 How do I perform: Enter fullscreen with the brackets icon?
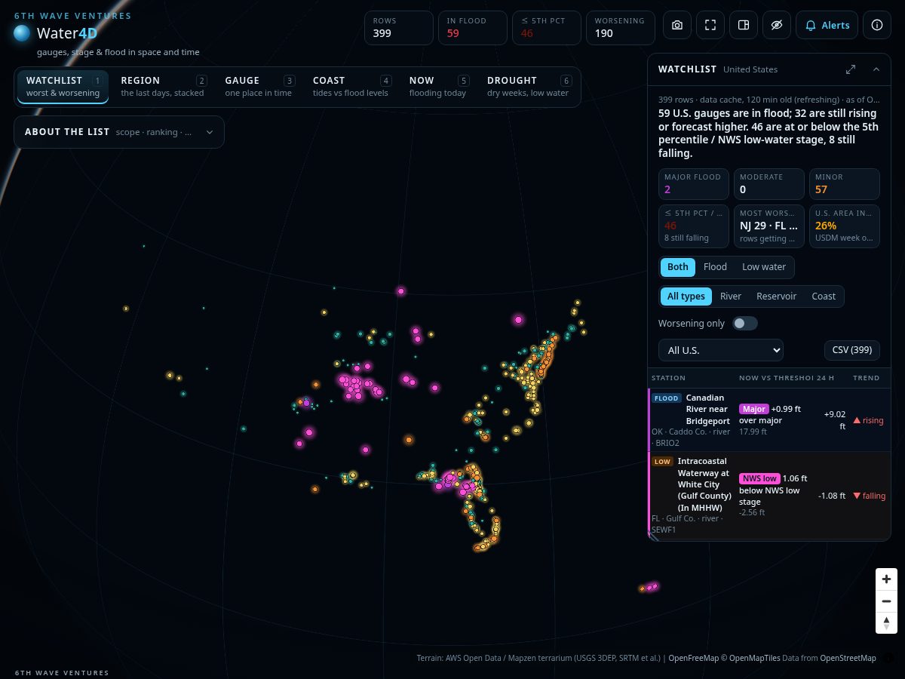(x=710, y=25)
